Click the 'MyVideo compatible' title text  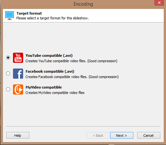click(x=44, y=87)
